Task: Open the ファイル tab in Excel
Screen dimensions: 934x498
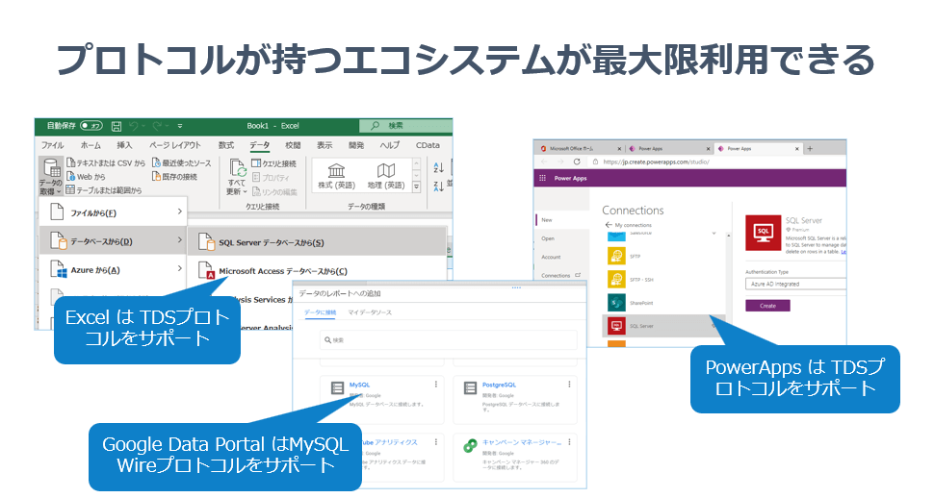Action: (52, 145)
